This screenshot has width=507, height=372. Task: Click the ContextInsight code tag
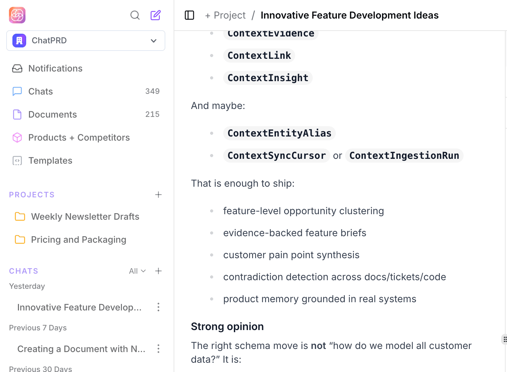coord(268,78)
